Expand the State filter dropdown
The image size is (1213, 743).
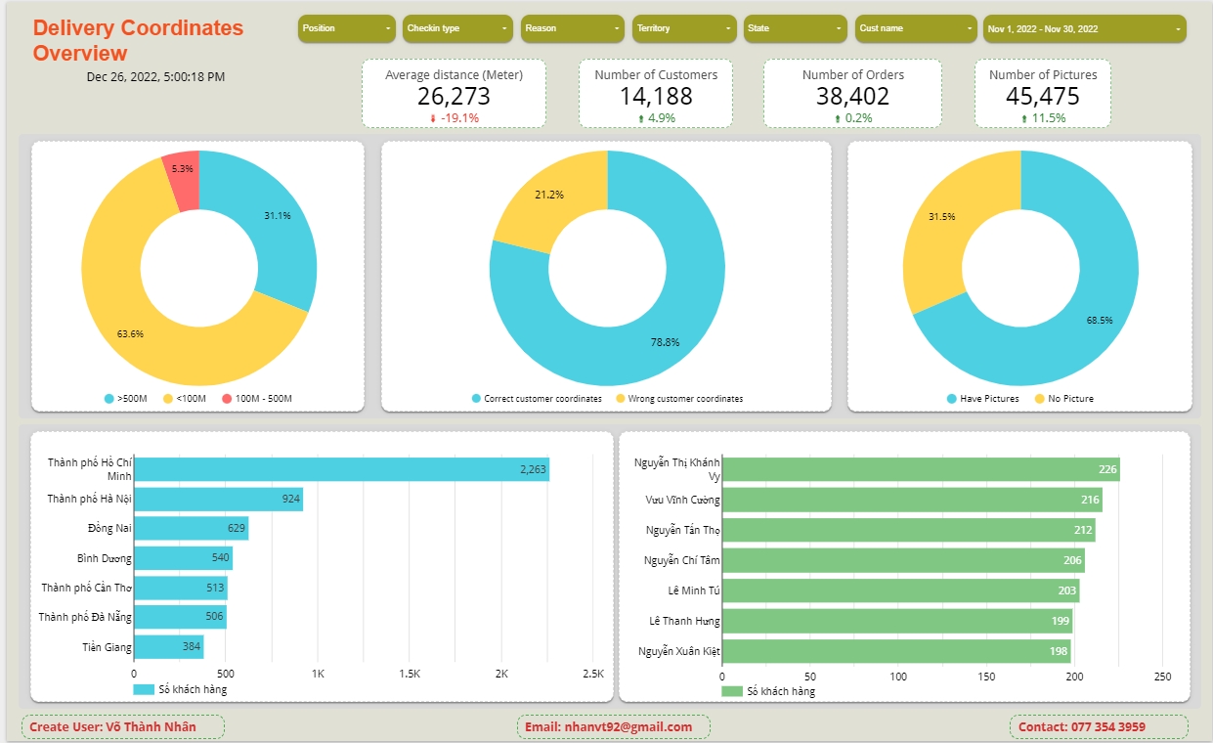click(x=796, y=28)
